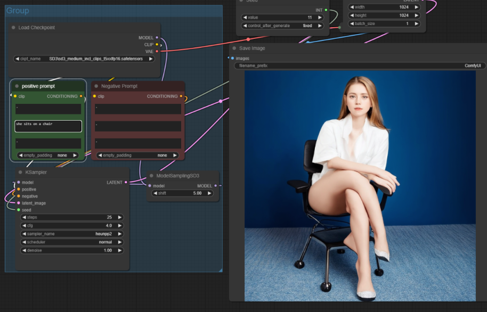Edit the filename_prefix field showing ComfyUI
487x312 pixels.
tap(360, 66)
